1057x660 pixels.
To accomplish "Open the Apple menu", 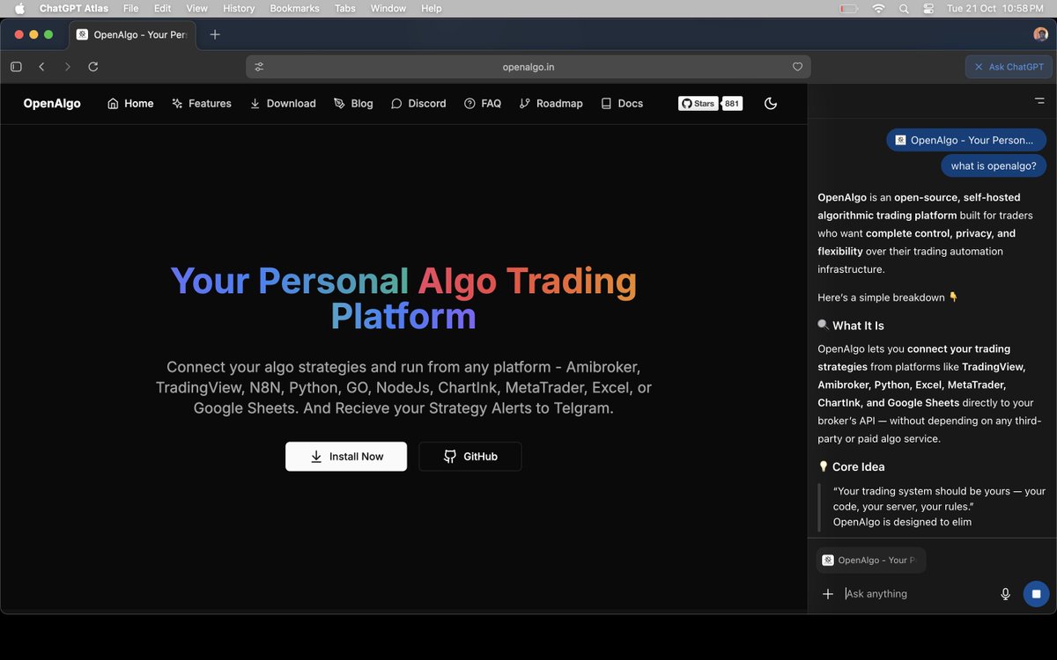I will 19,8.
